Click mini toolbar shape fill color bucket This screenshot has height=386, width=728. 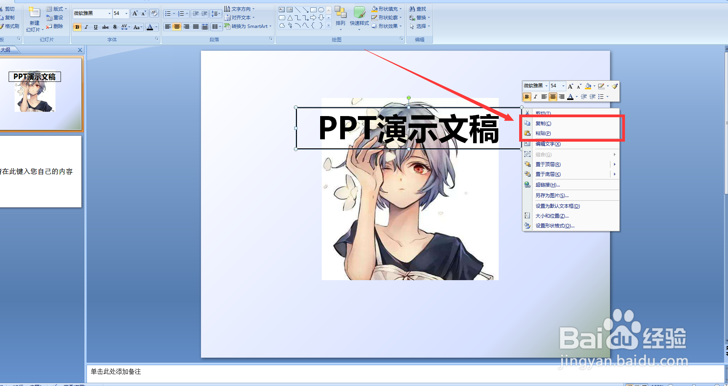point(588,86)
